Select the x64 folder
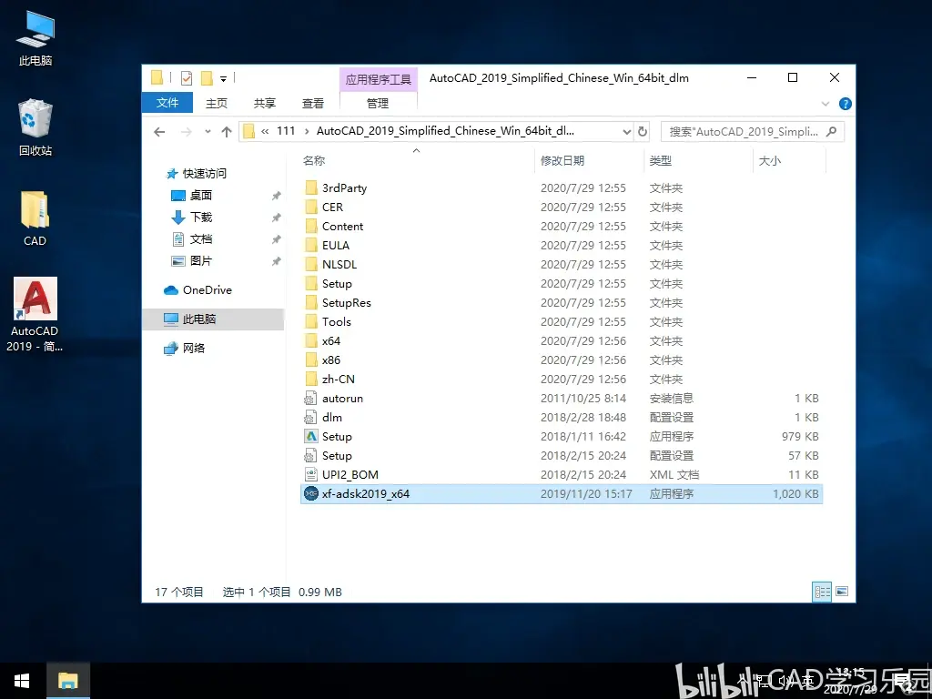 330,340
